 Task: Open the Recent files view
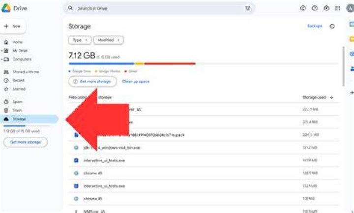pyautogui.click(x=18, y=80)
